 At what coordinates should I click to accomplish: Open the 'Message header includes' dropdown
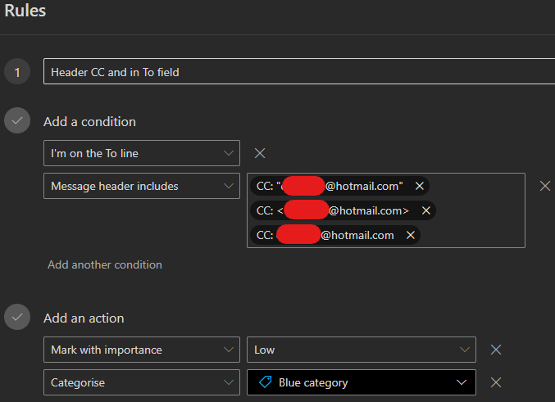pyautogui.click(x=142, y=186)
